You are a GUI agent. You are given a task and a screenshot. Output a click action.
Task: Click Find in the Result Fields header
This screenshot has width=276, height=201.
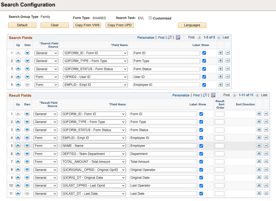(x=196, y=95)
